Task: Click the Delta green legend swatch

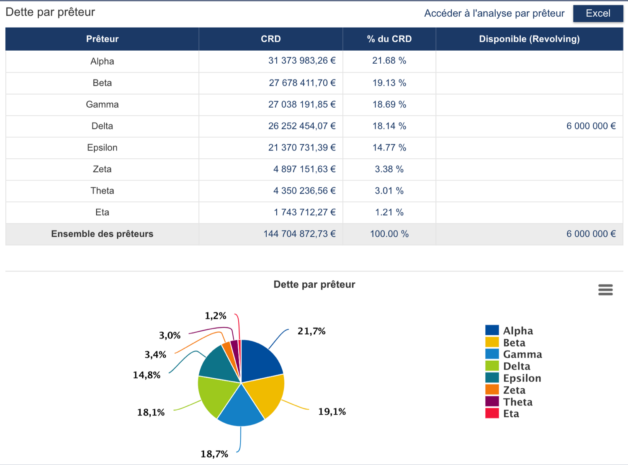Action: (492, 366)
